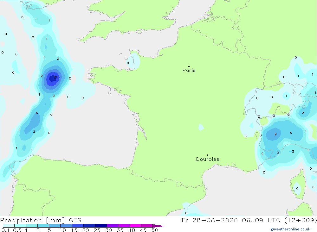Click the legend arrow tip beyond 50

pos(159,226)
